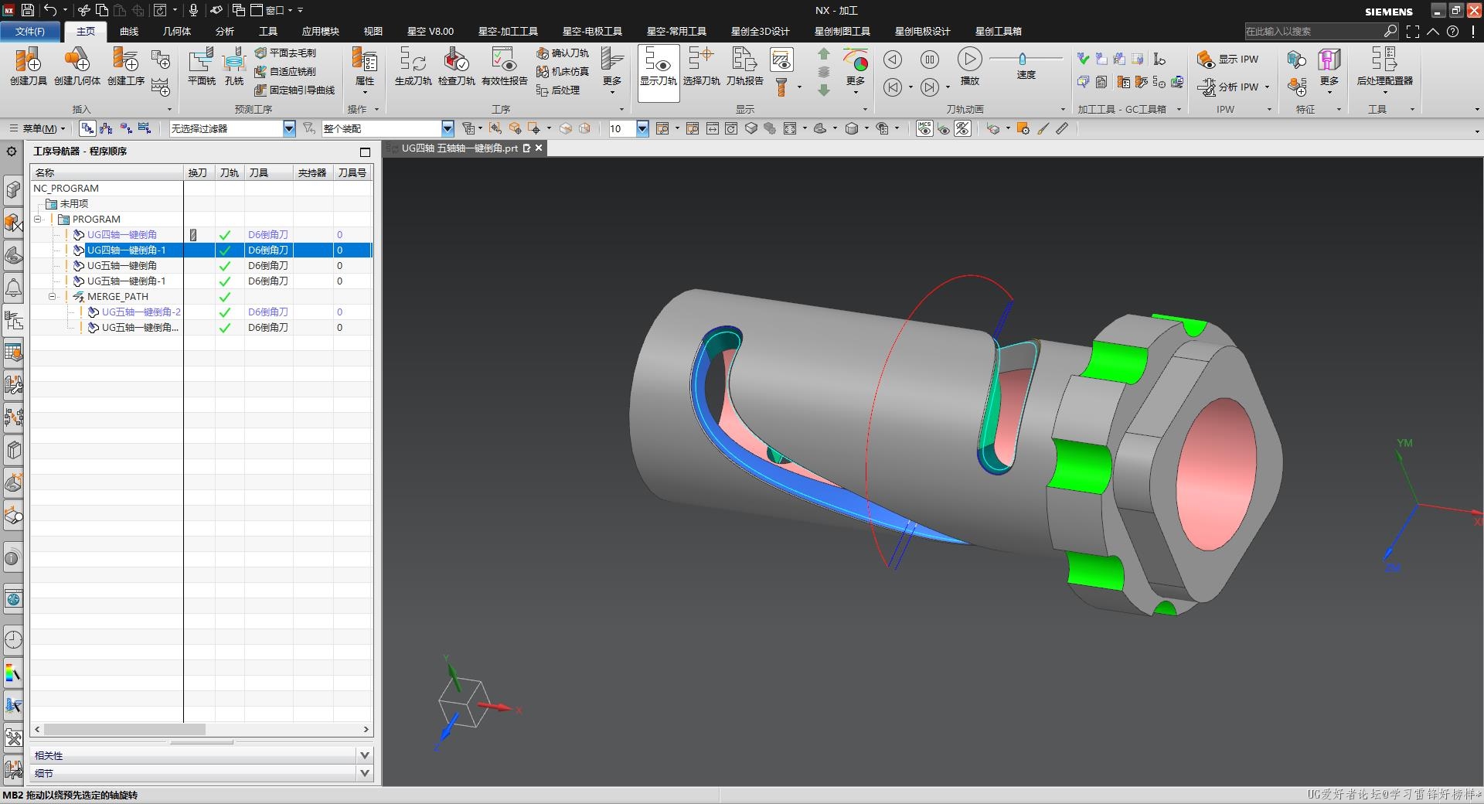Screen dimensions: 1484x804
Task: Click the 创建工序 (Create Operation) icon
Action: (125, 66)
